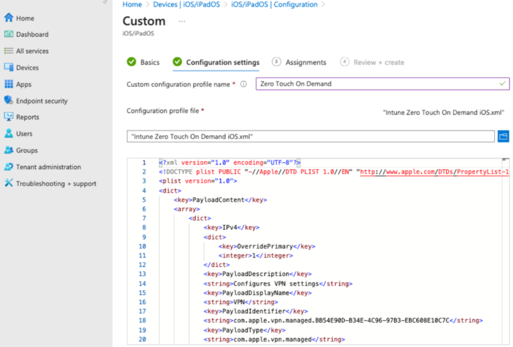The width and height of the screenshot is (513, 347).
Task: Click the blue file browse folder icon
Action: [504, 136]
